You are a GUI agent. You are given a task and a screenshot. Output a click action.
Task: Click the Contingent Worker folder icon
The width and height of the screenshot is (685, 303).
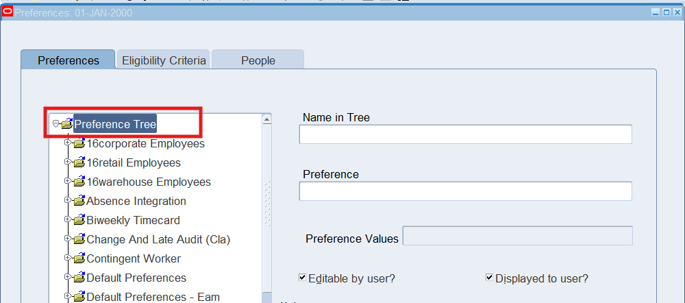pos(79,259)
